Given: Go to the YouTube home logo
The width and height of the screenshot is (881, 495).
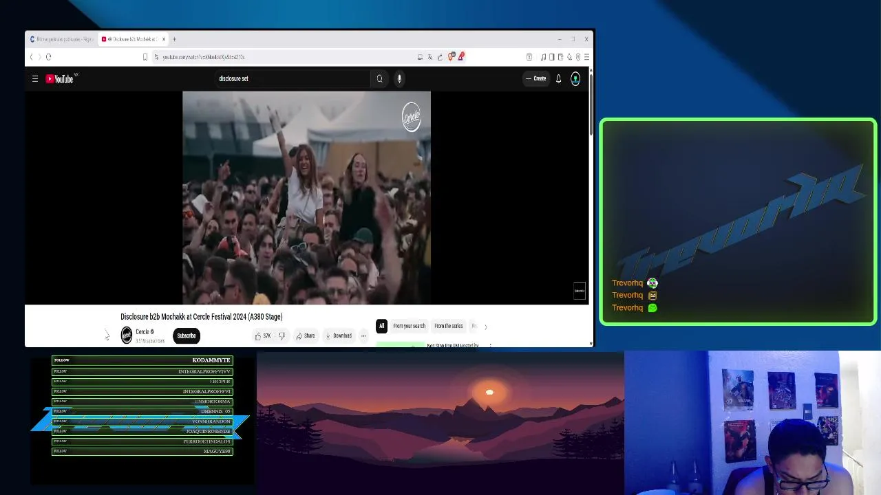Looking at the screenshot, I should tap(60, 79).
